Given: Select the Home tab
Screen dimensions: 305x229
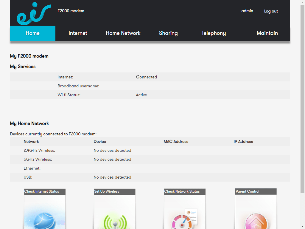Looking at the screenshot, I should click(32, 33).
